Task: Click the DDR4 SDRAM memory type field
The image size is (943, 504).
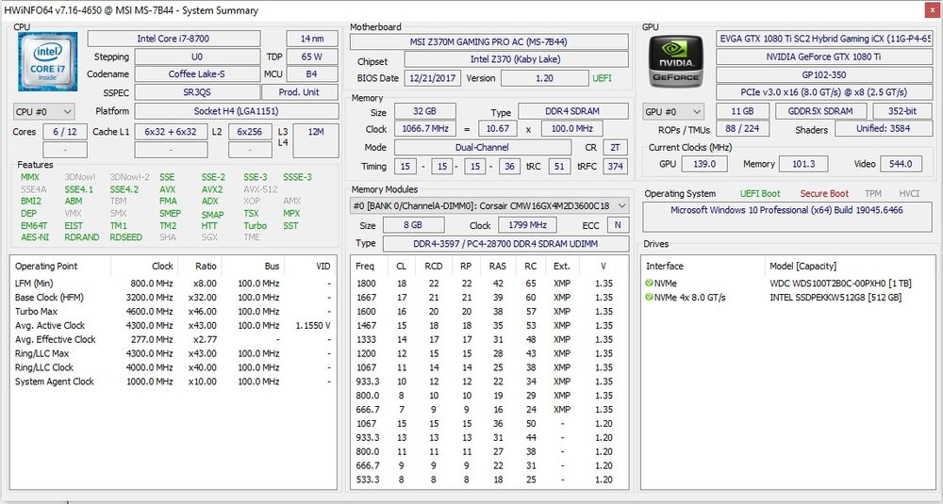Action: pyautogui.click(x=572, y=111)
